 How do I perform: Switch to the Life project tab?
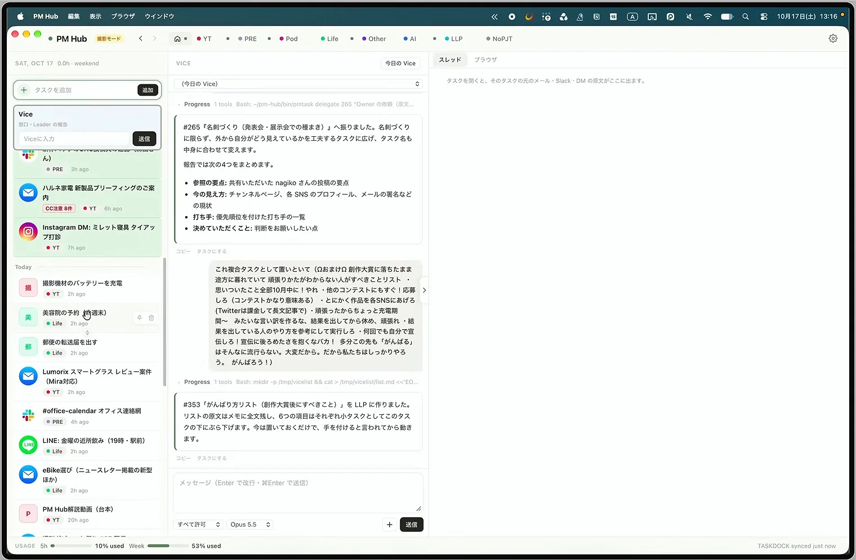pos(329,39)
